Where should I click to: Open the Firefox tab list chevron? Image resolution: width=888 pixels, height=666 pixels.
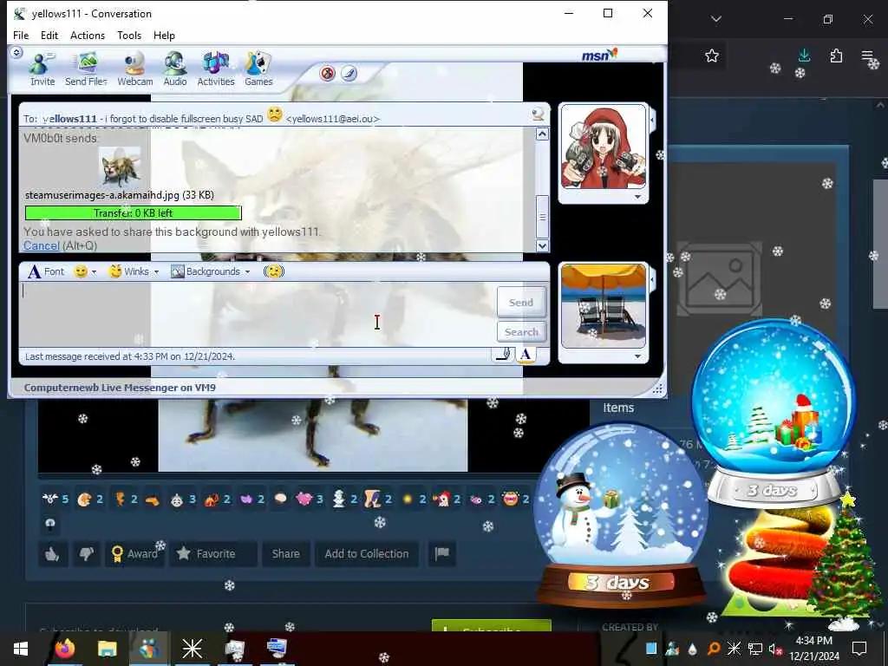click(716, 19)
